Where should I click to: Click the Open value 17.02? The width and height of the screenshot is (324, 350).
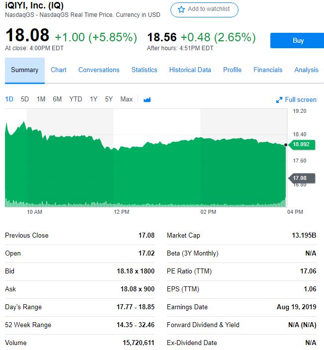[147, 254]
